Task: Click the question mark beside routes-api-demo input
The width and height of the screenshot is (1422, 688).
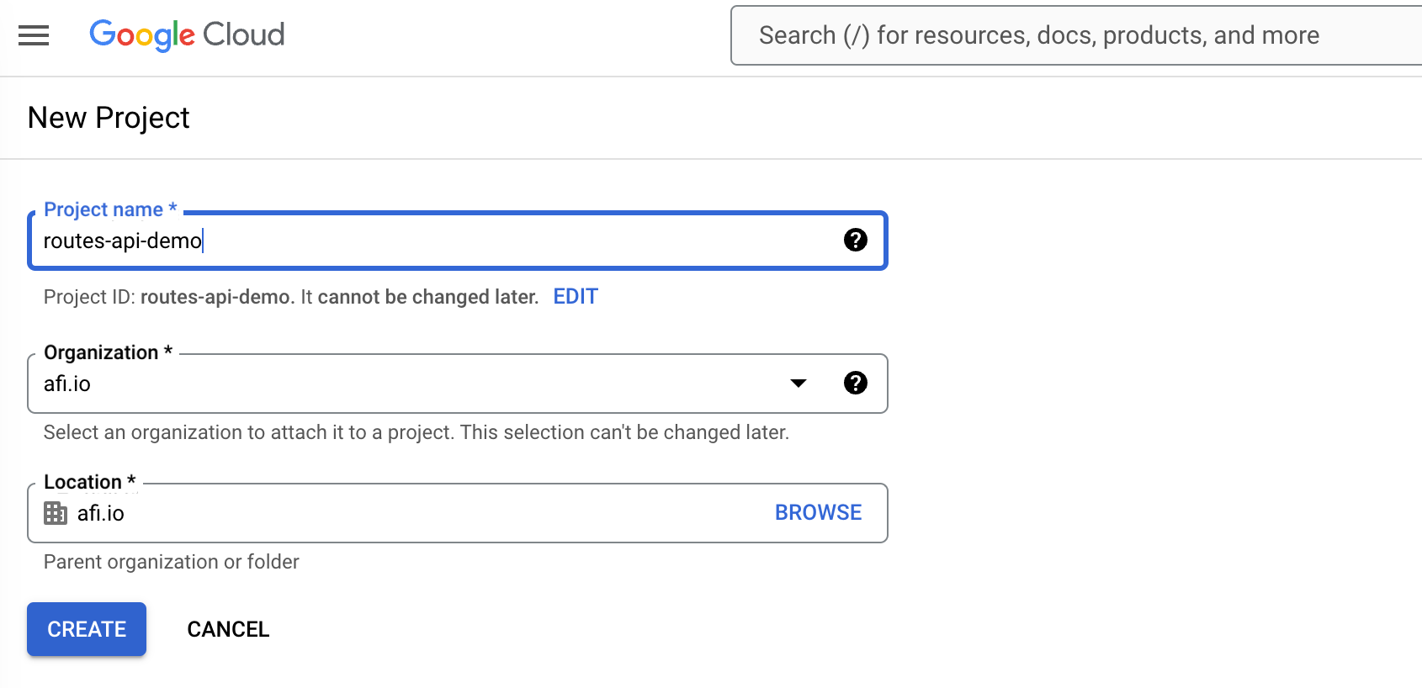Action: [x=856, y=240]
